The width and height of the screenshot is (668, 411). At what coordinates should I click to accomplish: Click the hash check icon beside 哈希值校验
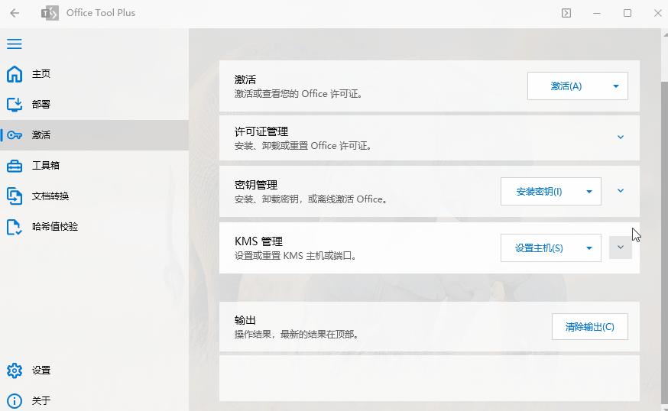(15, 227)
